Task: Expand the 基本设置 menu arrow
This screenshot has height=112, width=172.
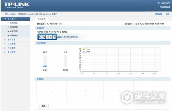Action: [5, 40]
